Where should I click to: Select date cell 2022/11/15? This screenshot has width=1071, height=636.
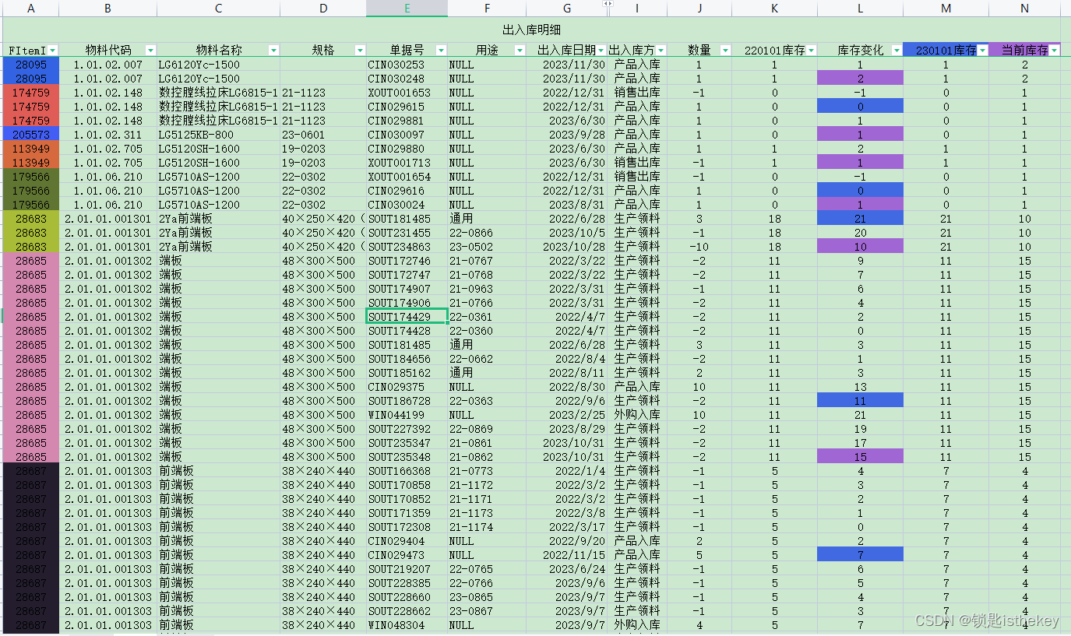(566, 555)
